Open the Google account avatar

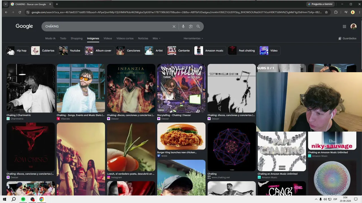tap(354, 26)
